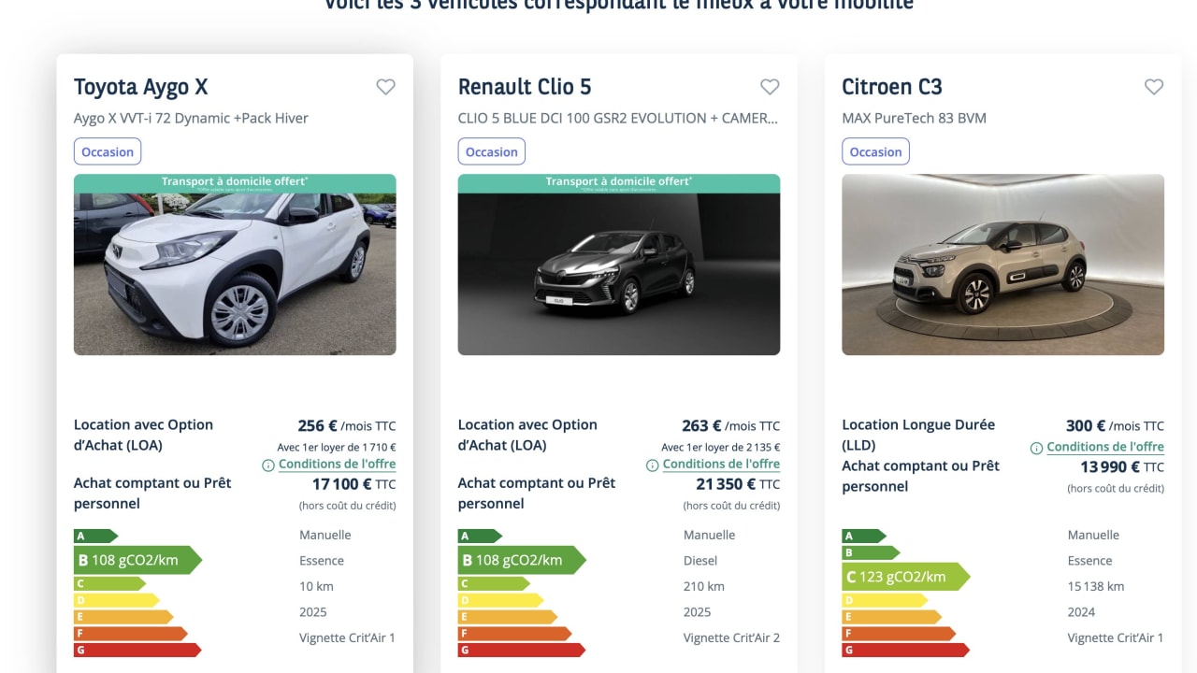1197x673 pixels.
Task: Open Citroen C3 Conditions de l'offre link
Action: tap(1105, 448)
